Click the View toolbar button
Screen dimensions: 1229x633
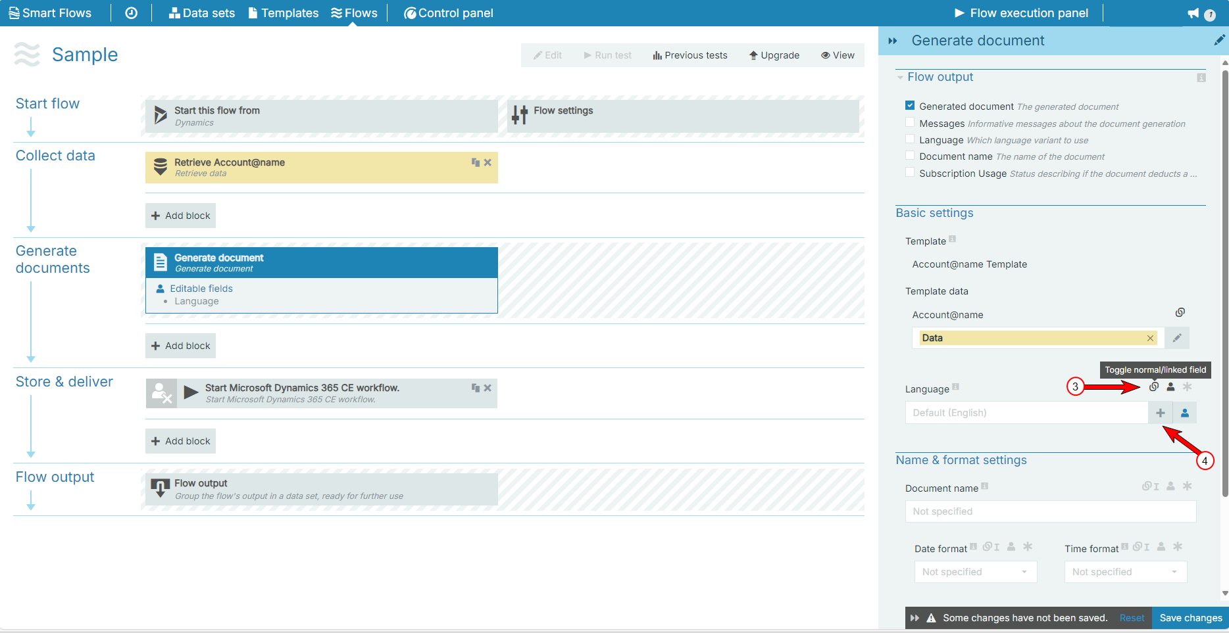pos(838,55)
